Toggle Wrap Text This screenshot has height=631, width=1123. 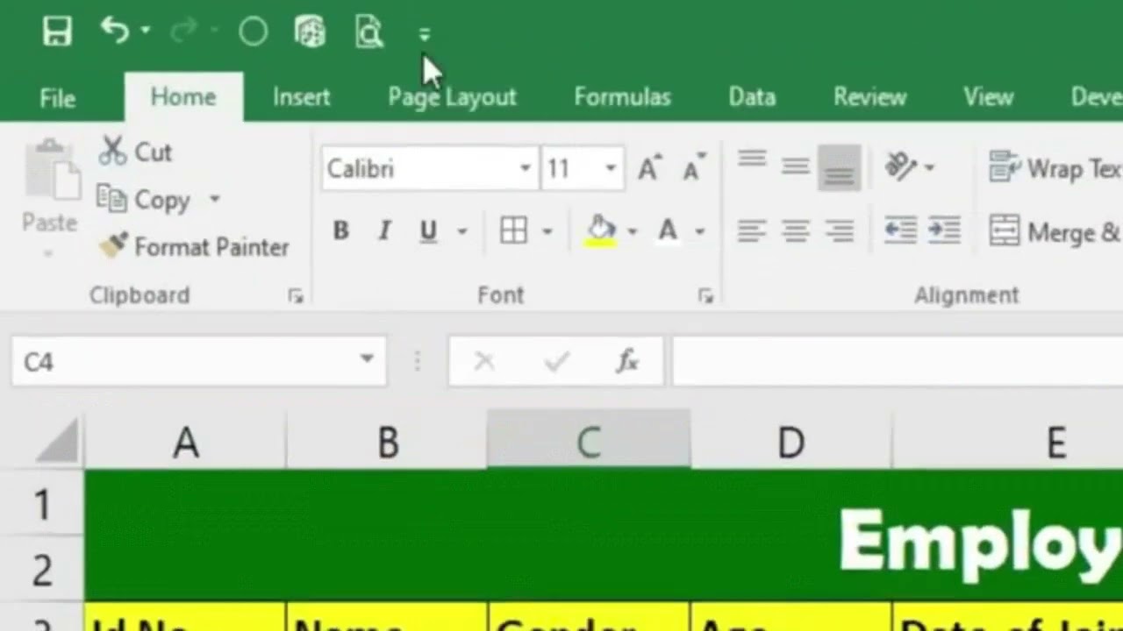(x=1055, y=167)
